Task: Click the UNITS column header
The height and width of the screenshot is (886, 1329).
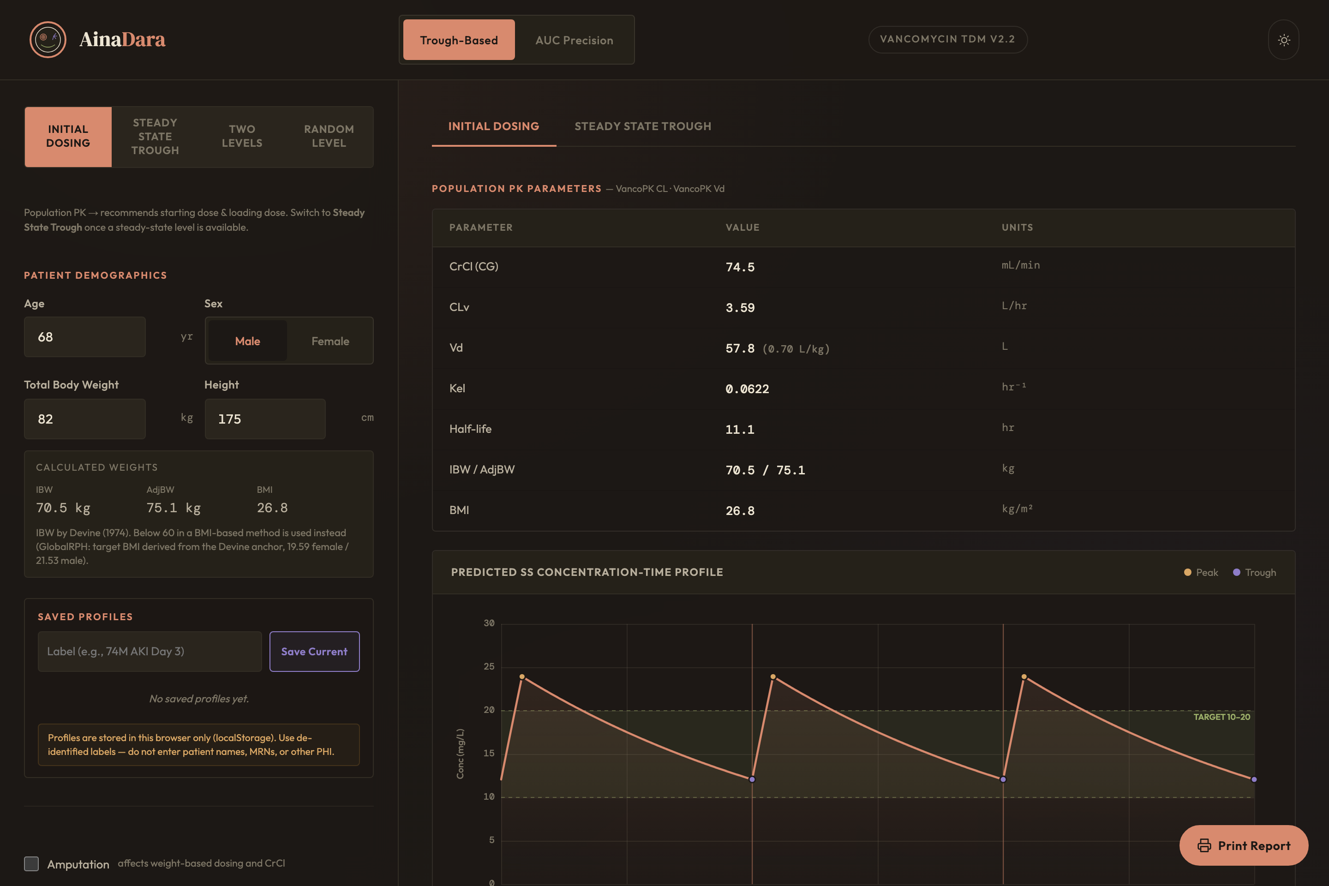Action: tap(1017, 227)
